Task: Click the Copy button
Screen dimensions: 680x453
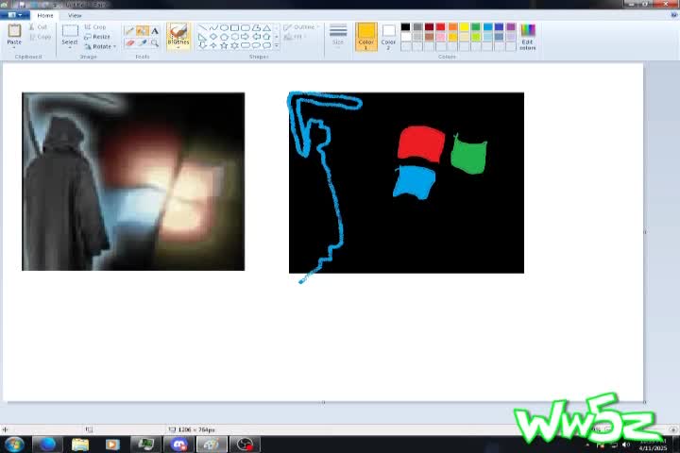Action: coord(41,37)
